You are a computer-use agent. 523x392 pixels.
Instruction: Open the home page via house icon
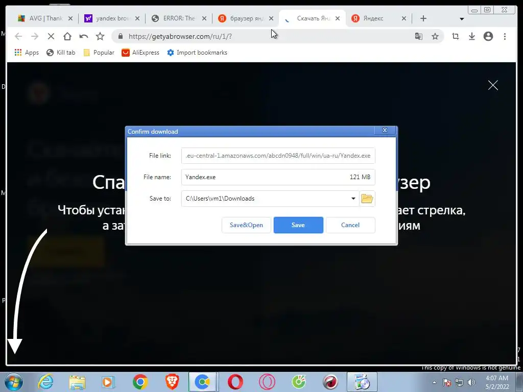67,36
